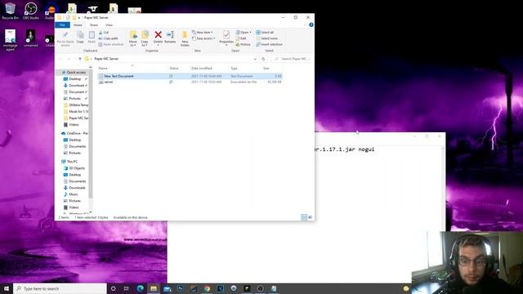This screenshot has width=523, height=294.
Task: Click Edit in the Open group
Action: [x=241, y=38]
